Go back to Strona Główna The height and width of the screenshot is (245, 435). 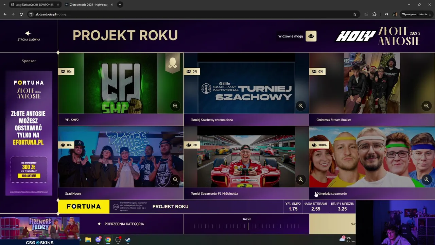pyautogui.click(x=29, y=36)
